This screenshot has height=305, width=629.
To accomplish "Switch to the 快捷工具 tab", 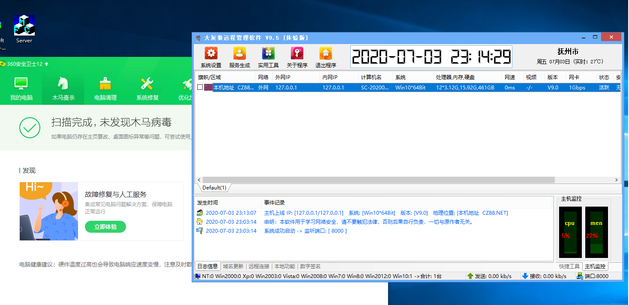I will tap(569, 266).
